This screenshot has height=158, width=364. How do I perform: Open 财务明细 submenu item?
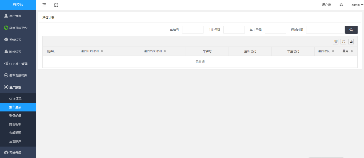15,116
